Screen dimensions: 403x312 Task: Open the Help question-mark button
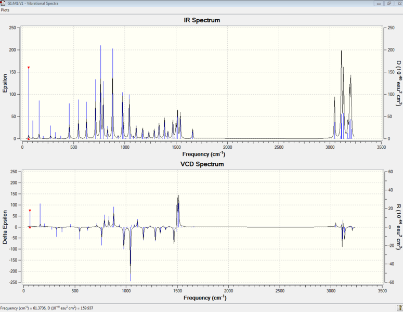[x=400, y=308]
